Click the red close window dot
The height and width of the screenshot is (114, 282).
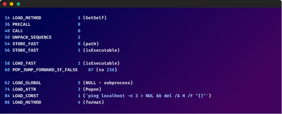(5, 4)
